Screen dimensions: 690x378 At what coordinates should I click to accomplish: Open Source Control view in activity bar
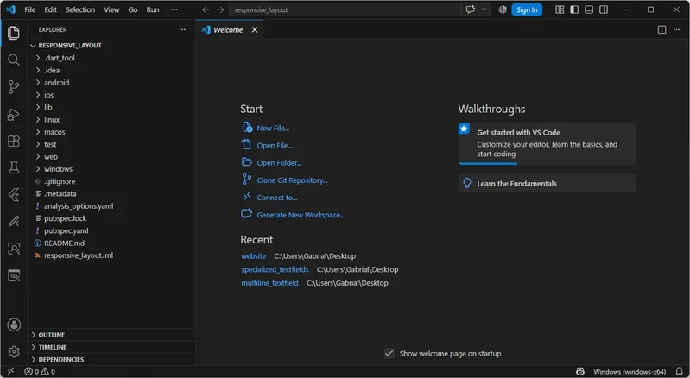(14, 86)
